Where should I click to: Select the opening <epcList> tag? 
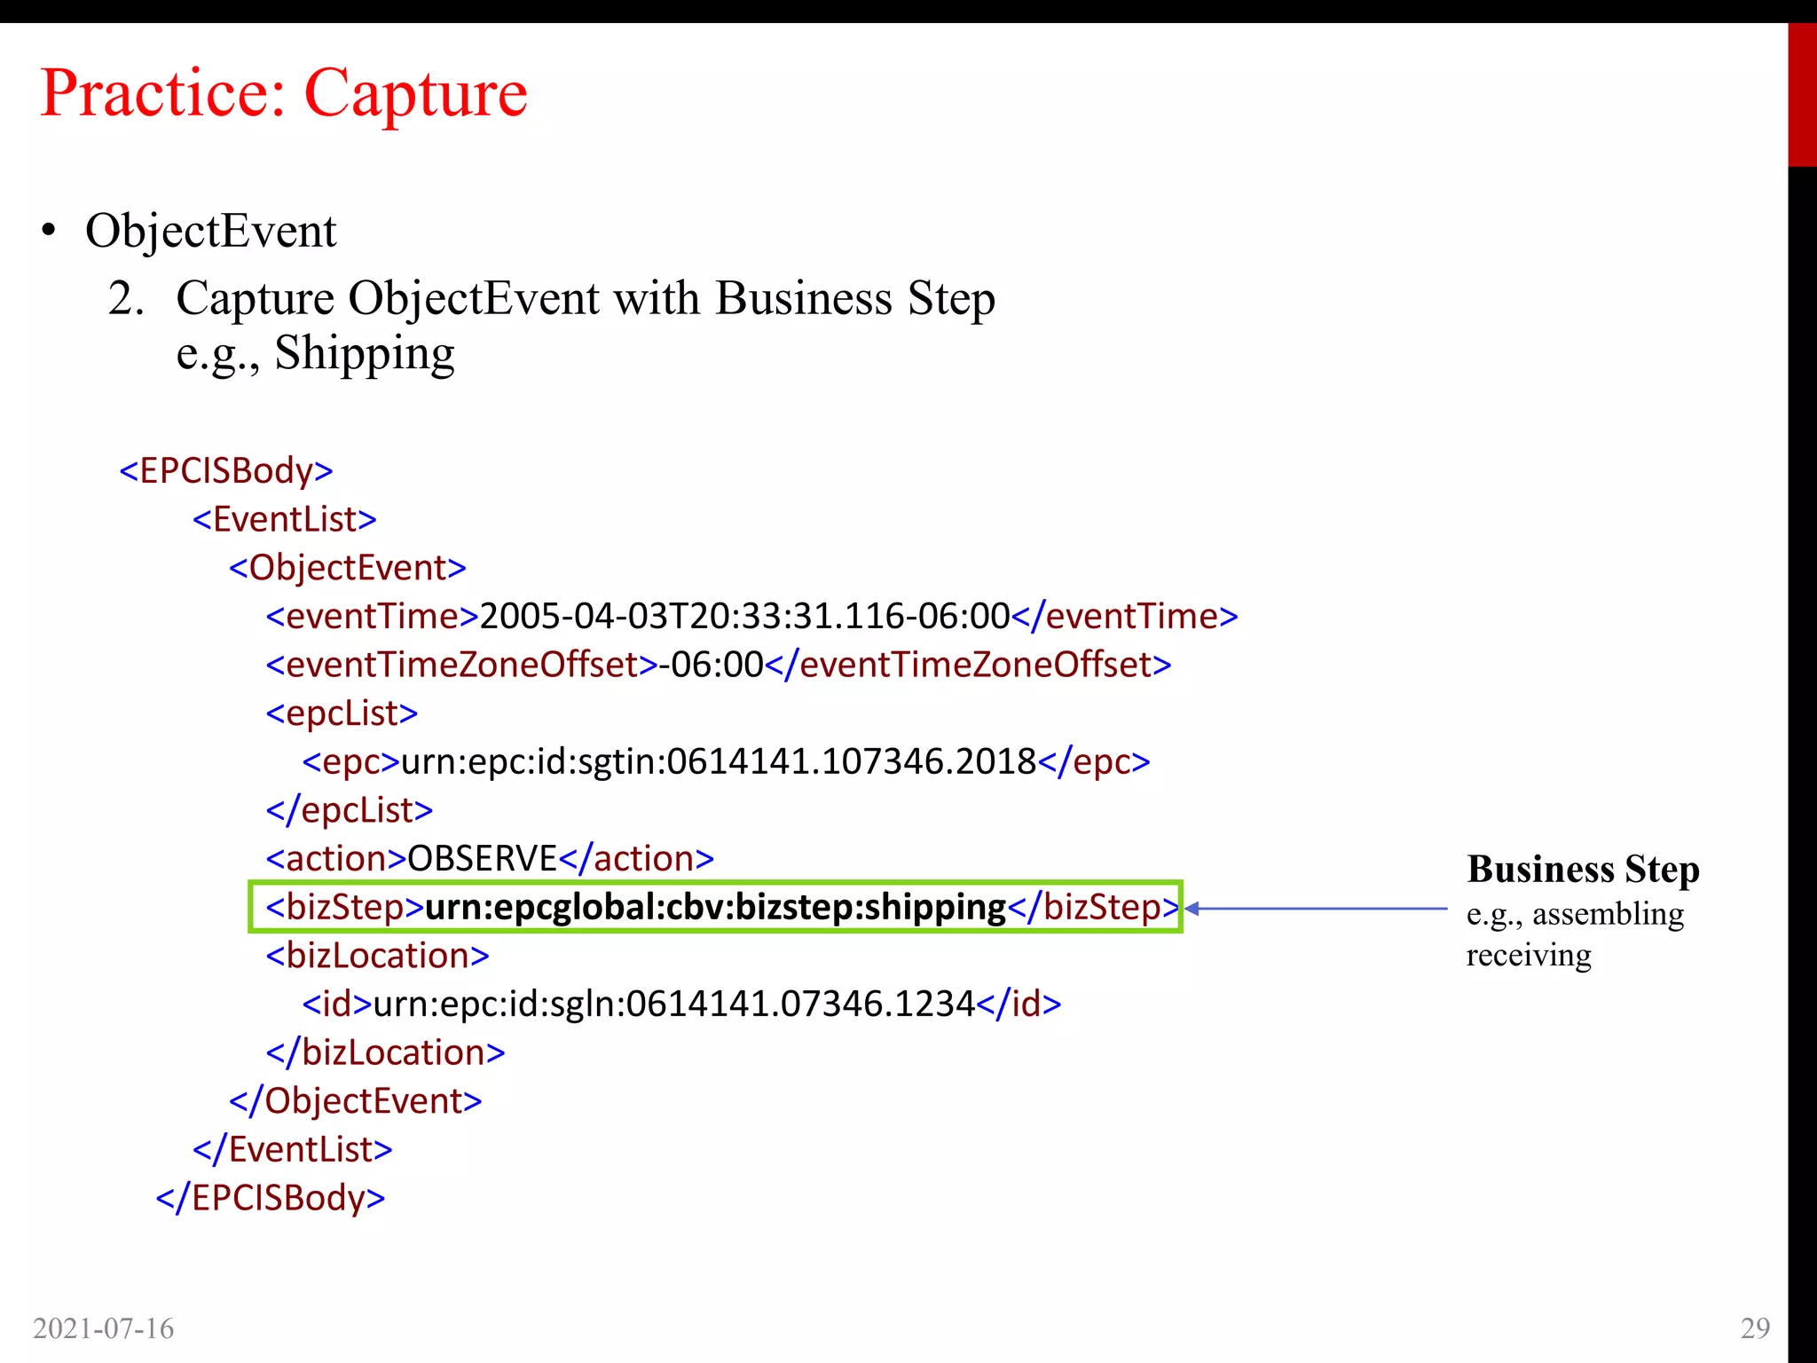click(342, 713)
